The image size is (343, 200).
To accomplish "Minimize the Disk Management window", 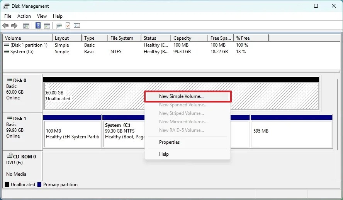I will (x=299, y=6).
